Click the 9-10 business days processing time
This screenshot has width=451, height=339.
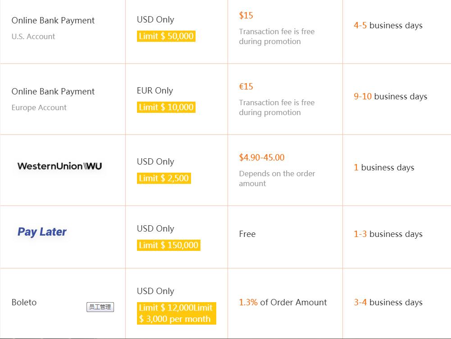(x=390, y=97)
